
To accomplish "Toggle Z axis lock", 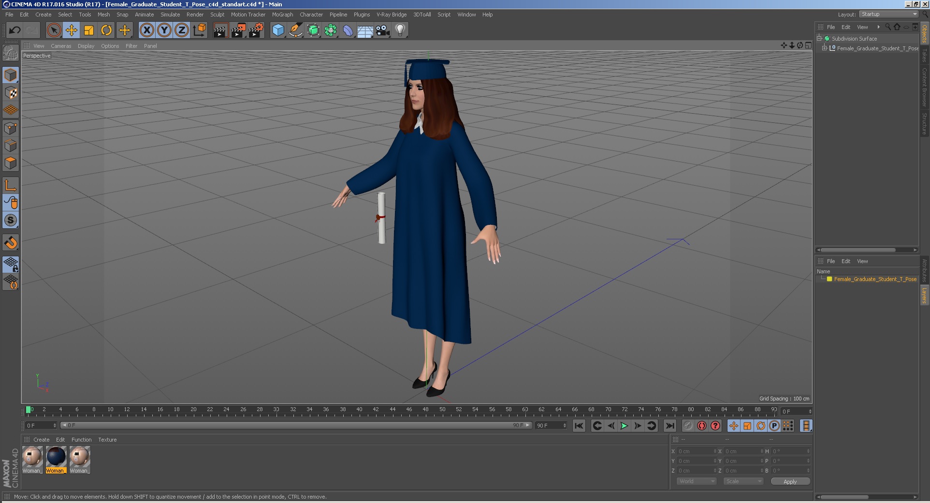I will pyautogui.click(x=182, y=30).
